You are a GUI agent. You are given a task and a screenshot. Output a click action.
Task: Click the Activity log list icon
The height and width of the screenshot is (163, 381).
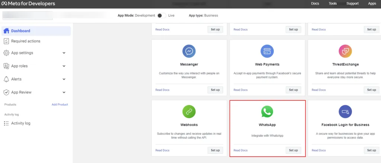[x=6, y=123]
